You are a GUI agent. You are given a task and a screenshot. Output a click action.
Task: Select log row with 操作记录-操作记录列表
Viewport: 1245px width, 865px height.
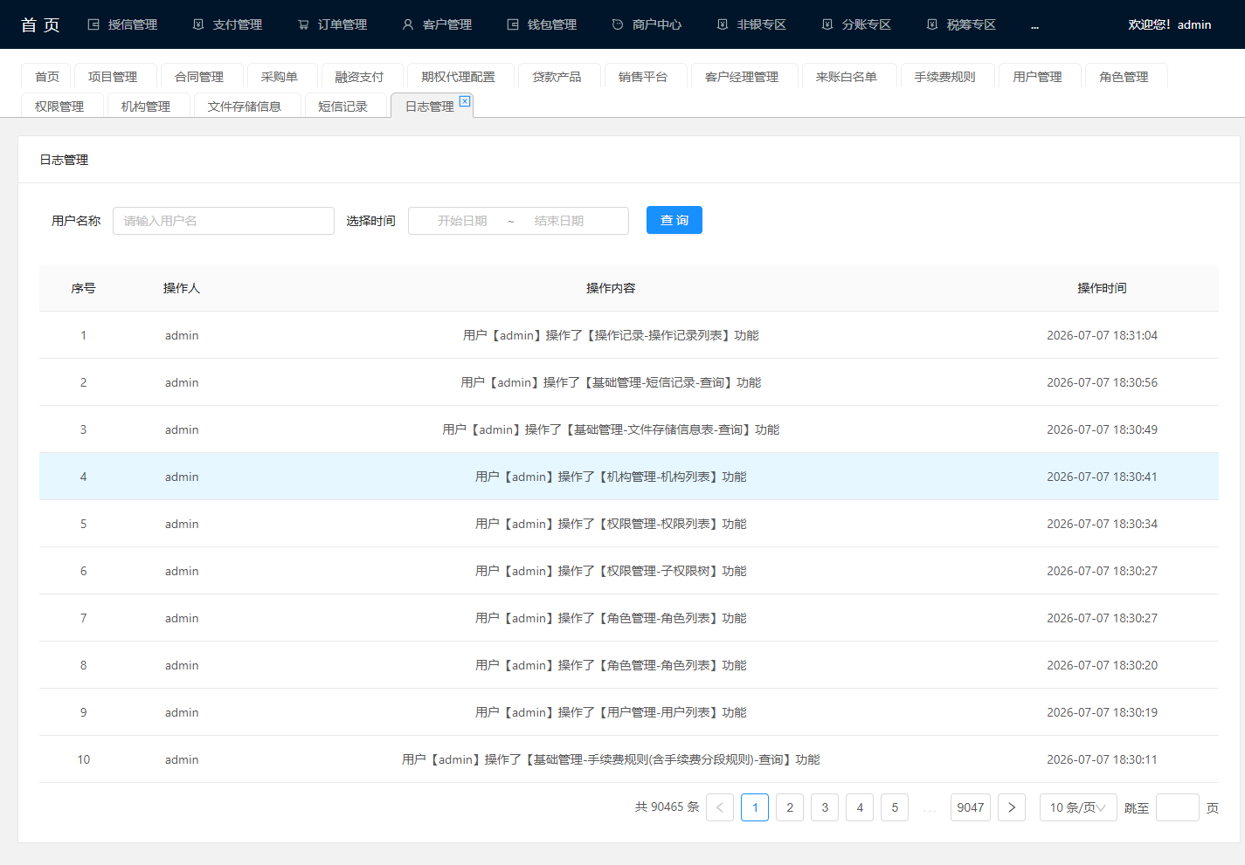[629, 335]
